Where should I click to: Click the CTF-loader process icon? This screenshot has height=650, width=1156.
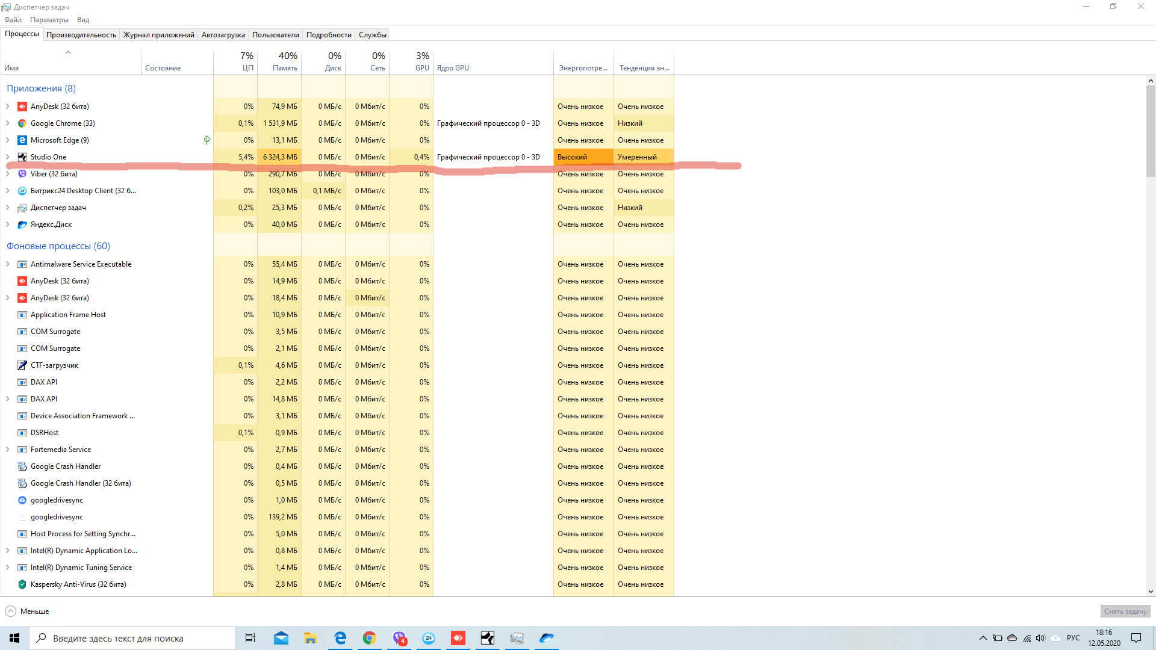(x=22, y=365)
